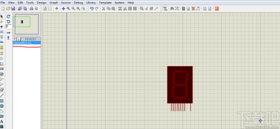Flip vertically with Y-mirror icon
The image size is (280, 129).
[8, 38]
